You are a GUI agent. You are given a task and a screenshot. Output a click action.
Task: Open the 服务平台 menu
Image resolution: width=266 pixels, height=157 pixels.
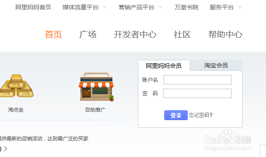222,7
